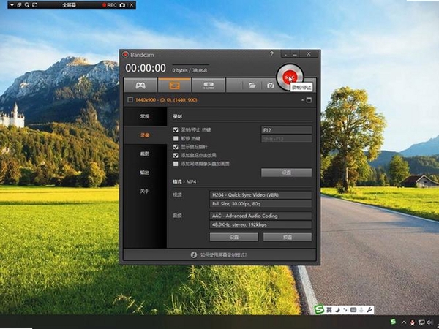439x329 pixels.
Task: Open the Image (screenshot) tab in sidebar
Action: tap(145, 154)
